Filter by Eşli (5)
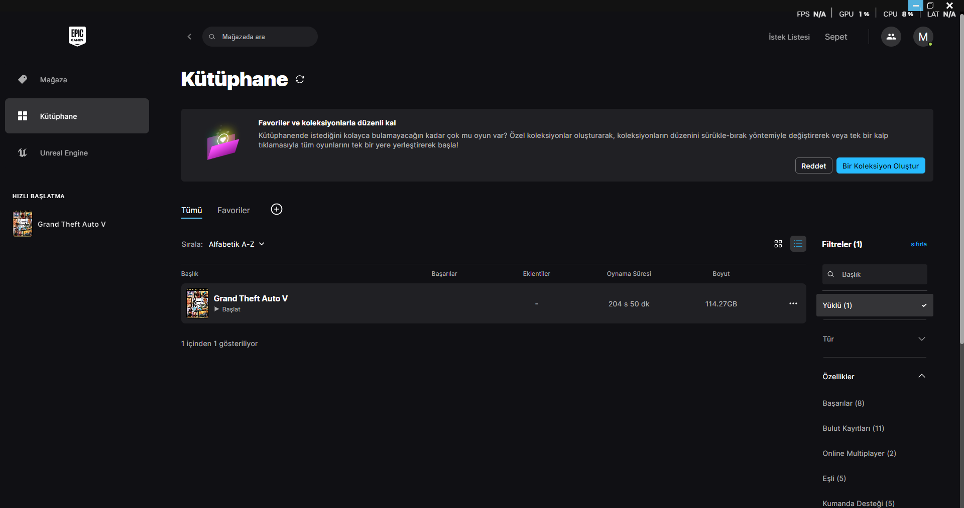The image size is (964, 508). point(834,478)
